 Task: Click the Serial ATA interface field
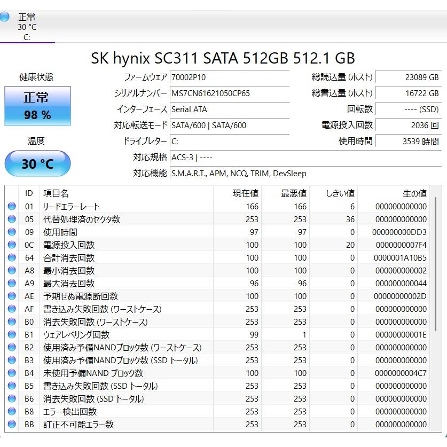[x=230, y=109]
